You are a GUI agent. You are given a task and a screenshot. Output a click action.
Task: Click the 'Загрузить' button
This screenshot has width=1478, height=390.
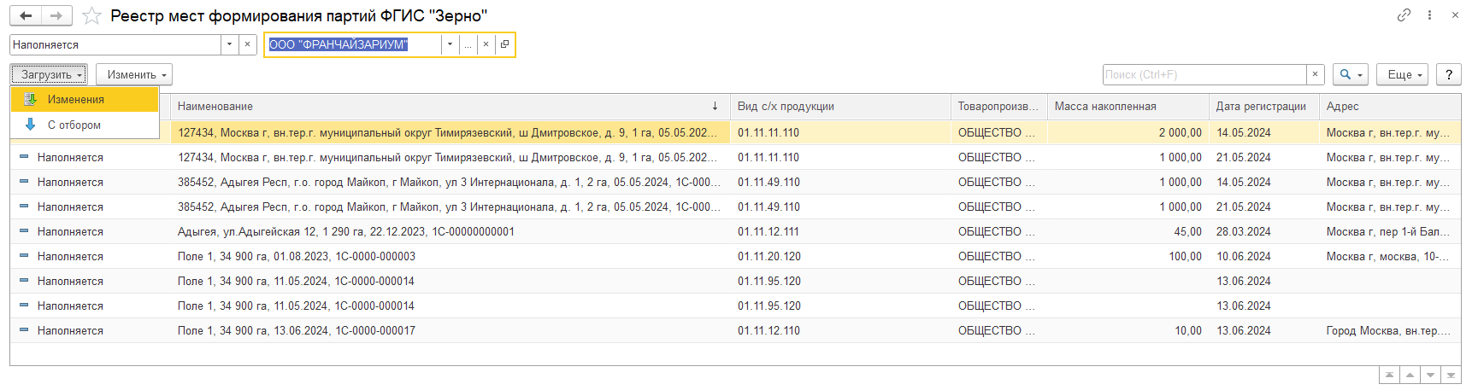[49, 74]
